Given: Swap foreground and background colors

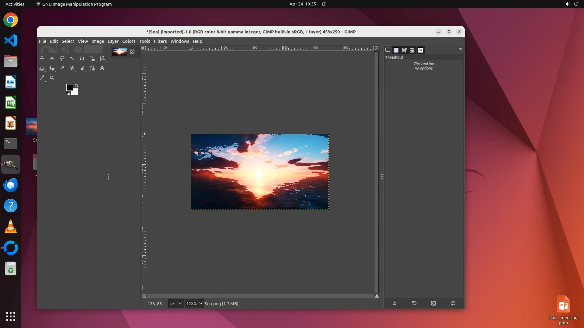Looking at the screenshot, I should 77,86.
